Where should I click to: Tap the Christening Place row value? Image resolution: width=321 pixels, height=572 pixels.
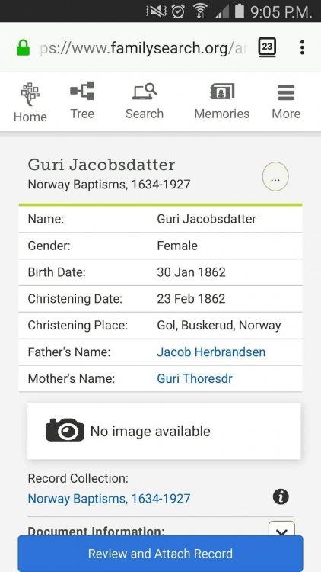[x=219, y=326]
